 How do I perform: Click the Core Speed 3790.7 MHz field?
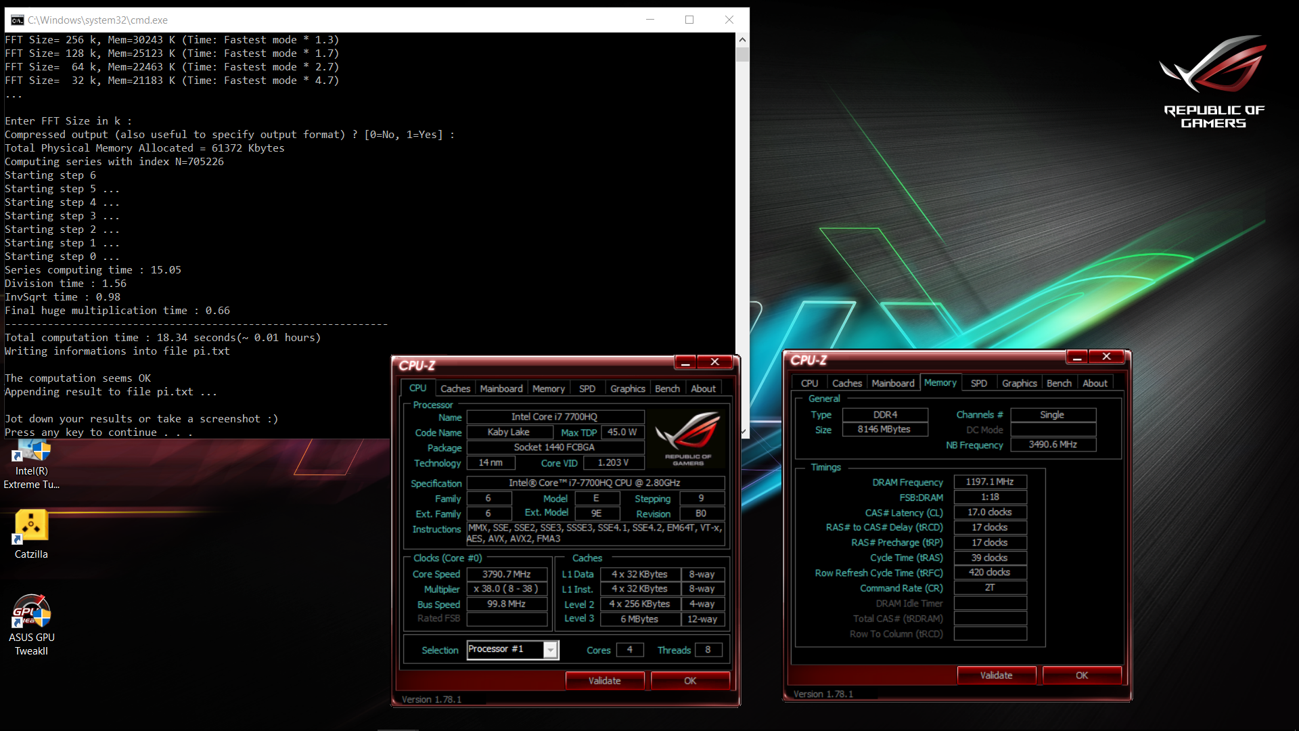coord(506,574)
